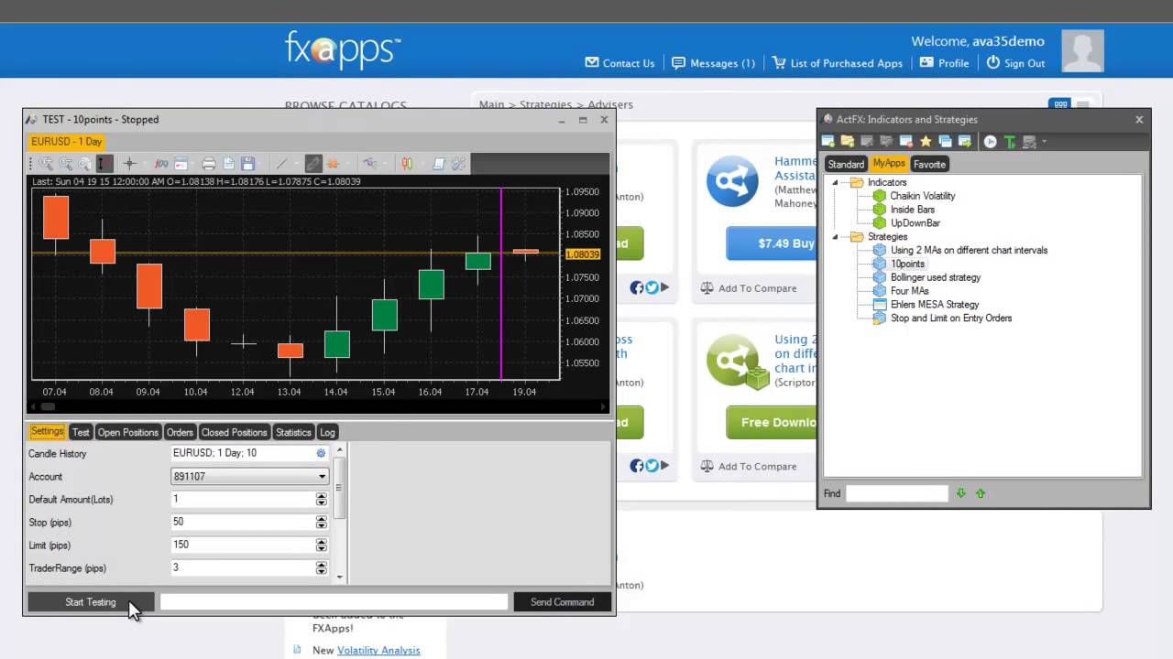Screen dimensions: 1173x659
Task: Click the list view icon on the webpage
Action: pos(1082,104)
